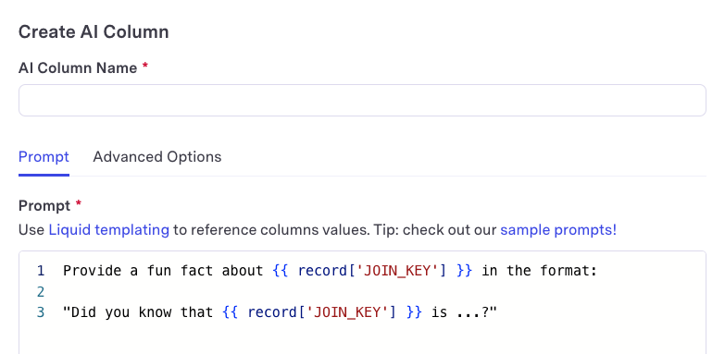The image size is (725, 354).
Task: Click the opening {{ braces on line 1
Action: (x=281, y=271)
